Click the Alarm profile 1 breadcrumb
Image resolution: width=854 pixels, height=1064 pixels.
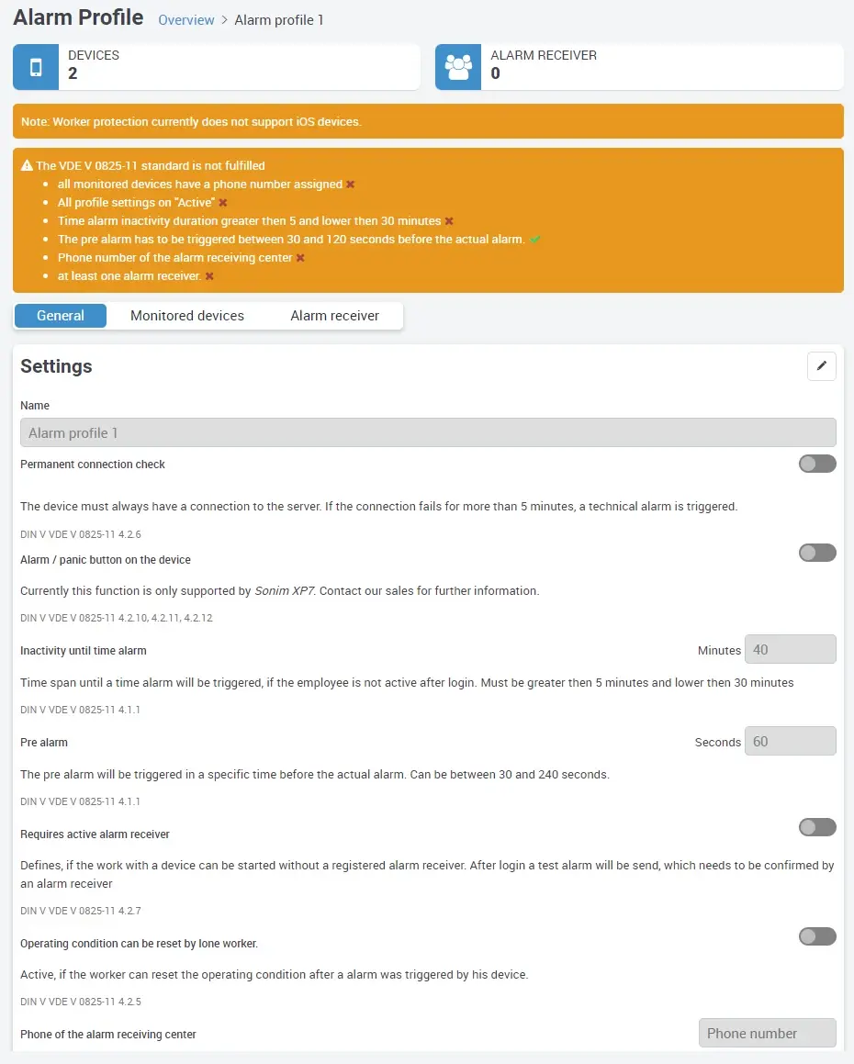tap(279, 19)
